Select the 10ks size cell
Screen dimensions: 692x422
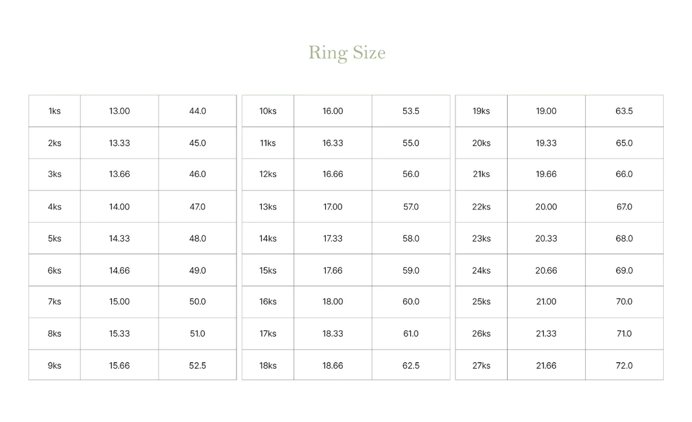coord(268,111)
